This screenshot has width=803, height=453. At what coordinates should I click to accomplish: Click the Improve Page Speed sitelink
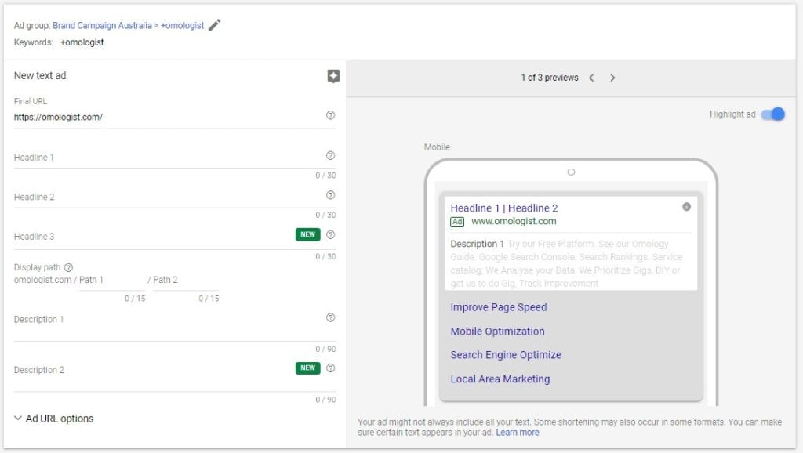[498, 307]
